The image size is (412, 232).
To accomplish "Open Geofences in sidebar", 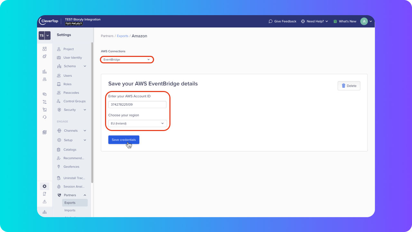I will [71, 167].
